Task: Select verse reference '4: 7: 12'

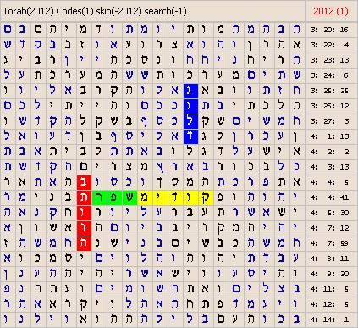Action: (330, 228)
